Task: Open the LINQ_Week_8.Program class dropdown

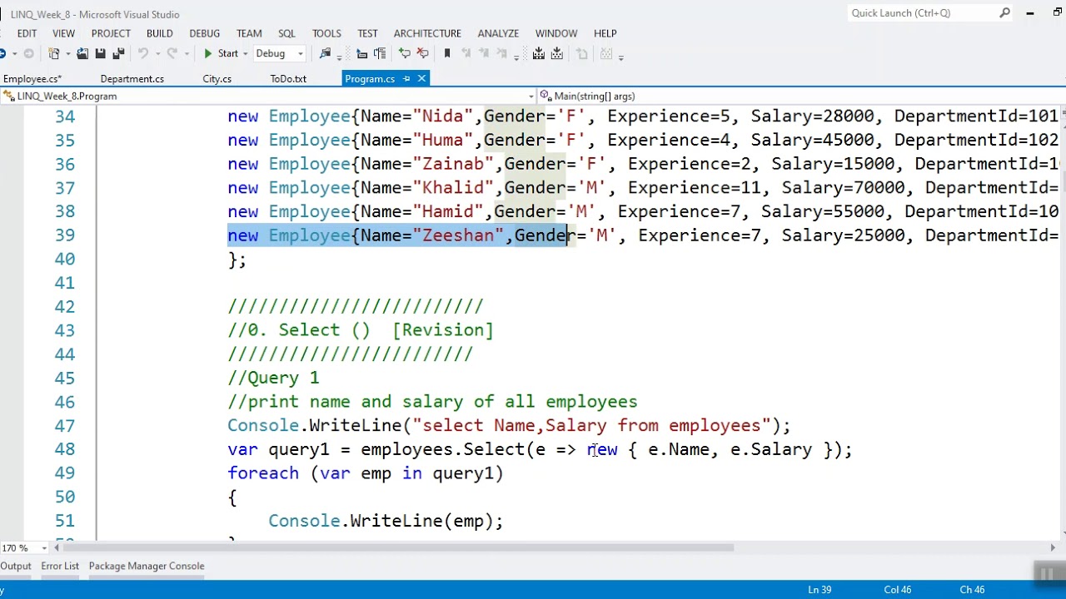Action: 268,97
